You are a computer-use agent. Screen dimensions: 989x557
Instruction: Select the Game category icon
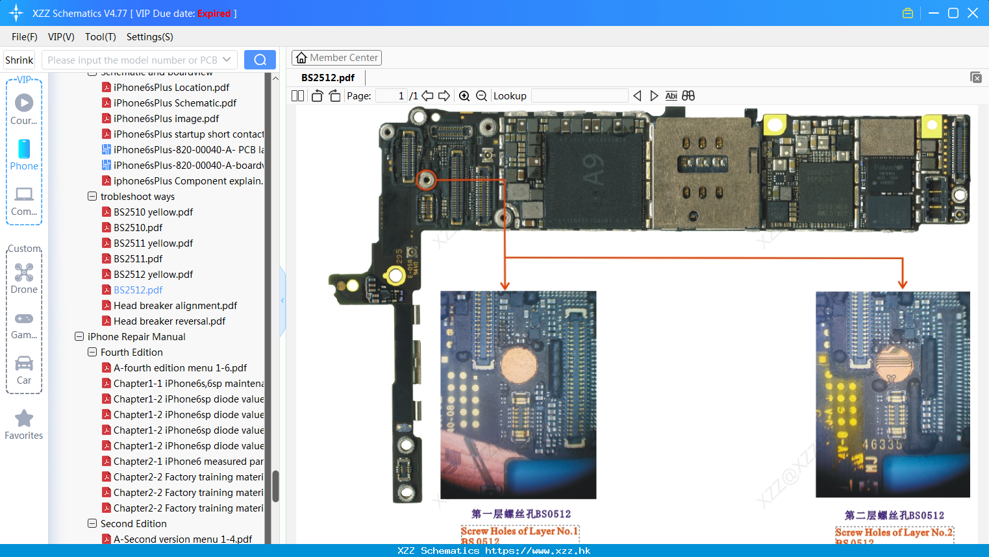pos(24,325)
